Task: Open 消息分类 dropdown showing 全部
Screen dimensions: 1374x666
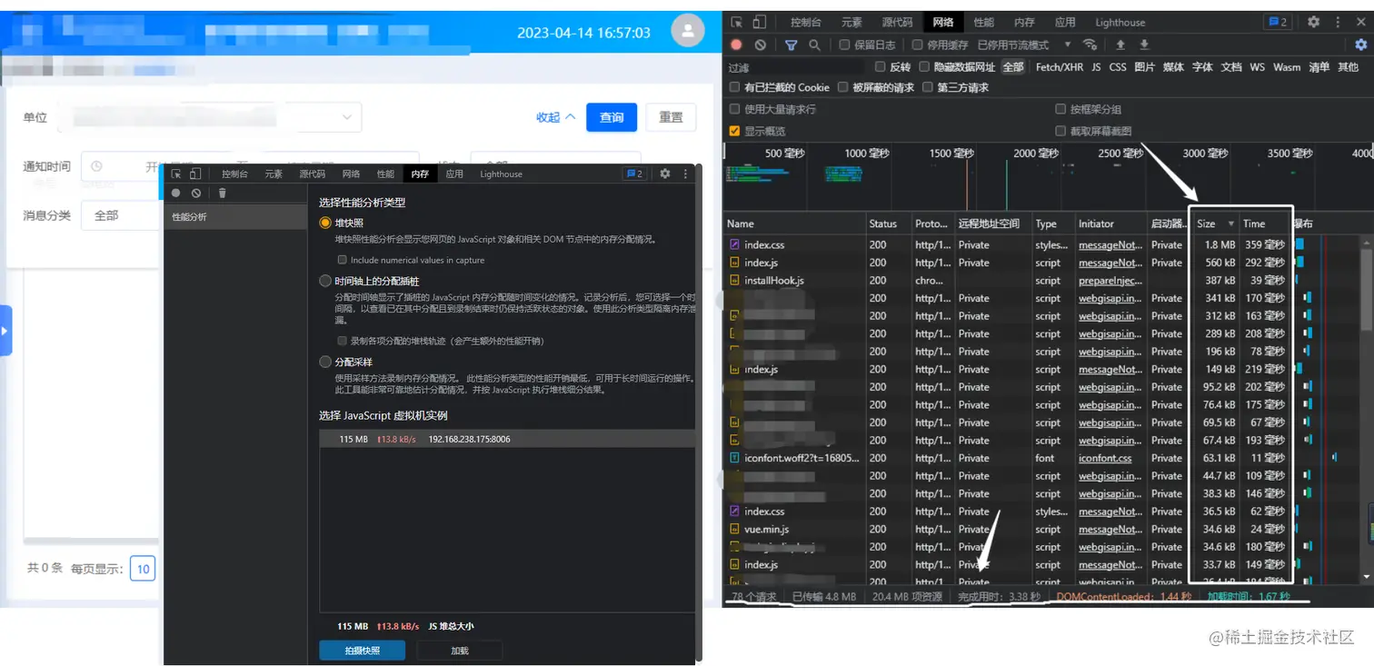Action: point(120,215)
